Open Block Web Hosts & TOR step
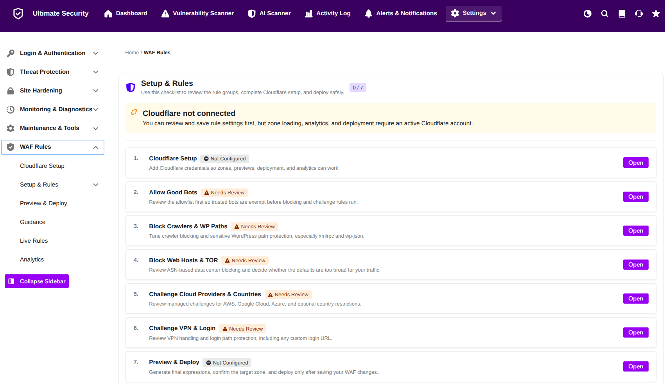Image resolution: width=665 pixels, height=384 pixels. point(636,265)
